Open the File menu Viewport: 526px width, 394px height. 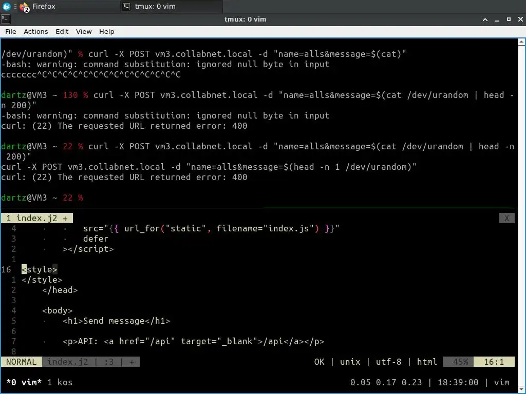point(10,31)
